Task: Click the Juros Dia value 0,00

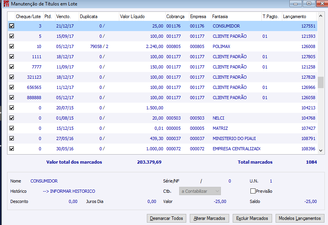Action: click(152, 201)
